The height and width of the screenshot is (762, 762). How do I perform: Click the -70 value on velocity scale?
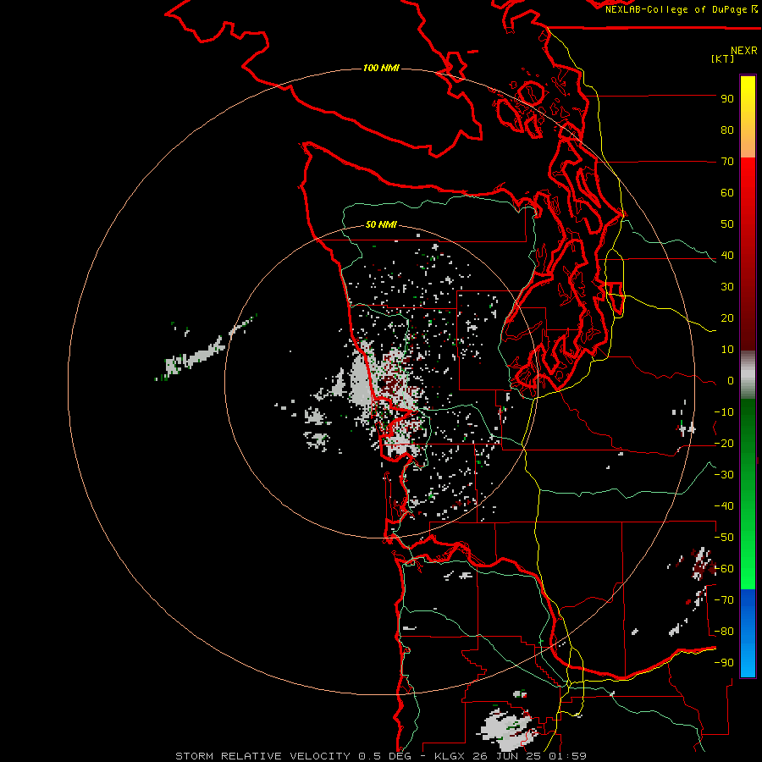pyautogui.click(x=724, y=600)
